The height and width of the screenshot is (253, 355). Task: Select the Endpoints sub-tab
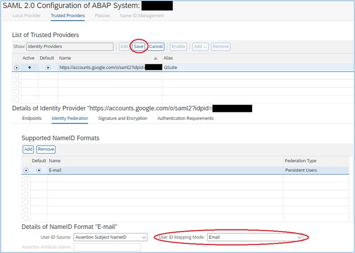click(32, 118)
